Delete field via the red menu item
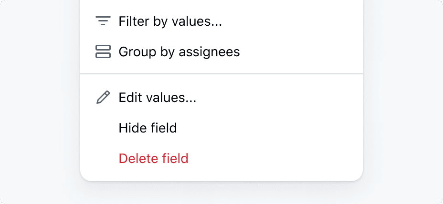Screen dimensions: 443x204 point(153,158)
